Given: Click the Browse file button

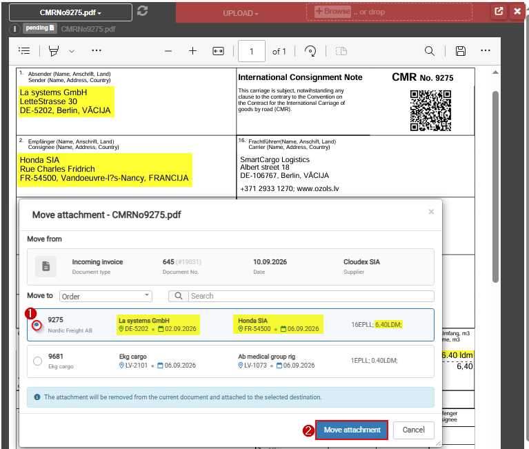Looking at the screenshot, I should pyautogui.click(x=332, y=12).
